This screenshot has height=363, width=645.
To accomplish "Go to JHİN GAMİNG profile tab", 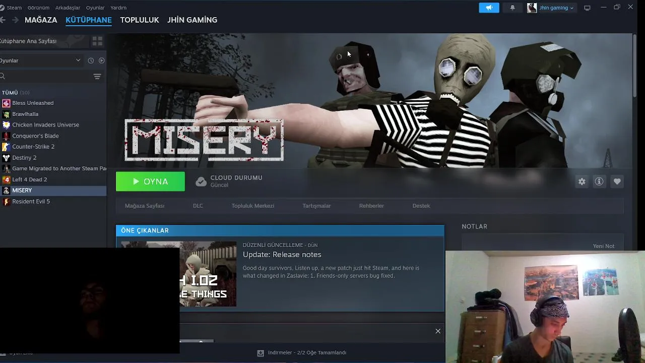I will point(192,20).
